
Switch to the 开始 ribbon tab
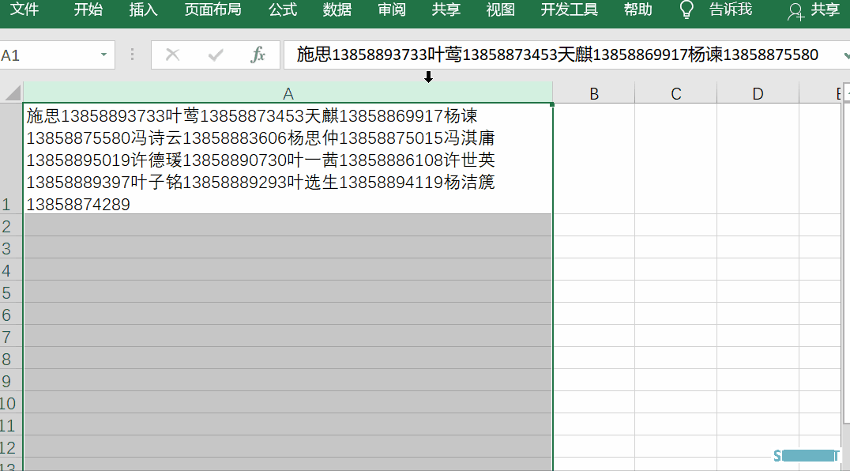pos(88,9)
